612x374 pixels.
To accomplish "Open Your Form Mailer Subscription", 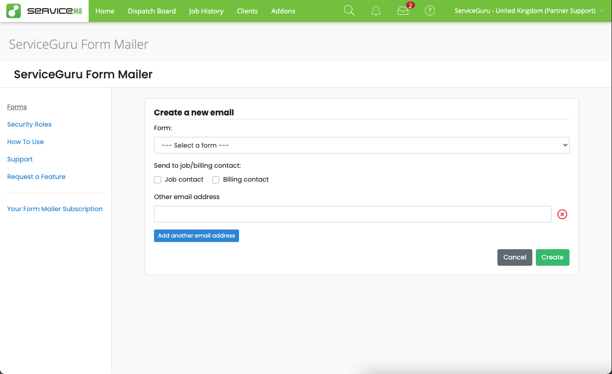I will click(55, 209).
